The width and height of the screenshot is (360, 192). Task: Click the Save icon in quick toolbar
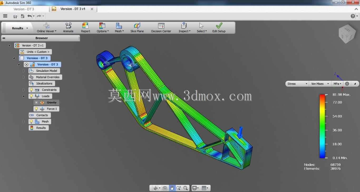(x=15, y=16)
